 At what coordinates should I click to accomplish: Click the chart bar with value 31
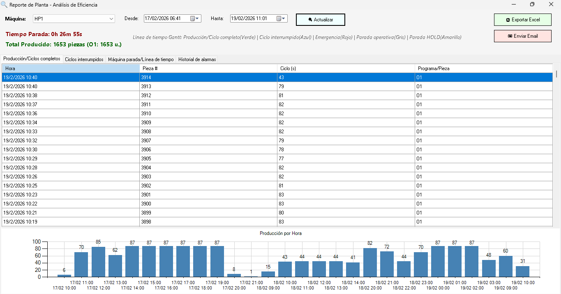522,271
